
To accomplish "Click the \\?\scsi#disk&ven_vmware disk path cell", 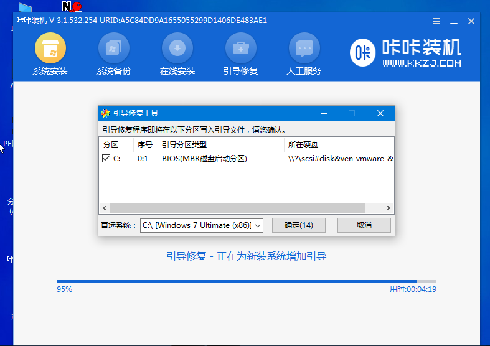I will pos(341,159).
